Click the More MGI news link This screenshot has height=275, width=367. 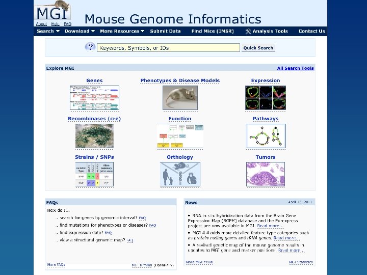click(x=199, y=262)
